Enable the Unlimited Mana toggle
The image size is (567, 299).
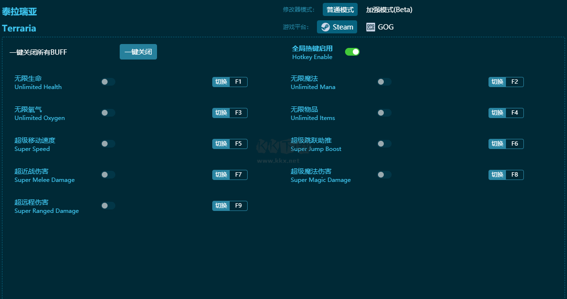pyautogui.click(x=384, y=82)
